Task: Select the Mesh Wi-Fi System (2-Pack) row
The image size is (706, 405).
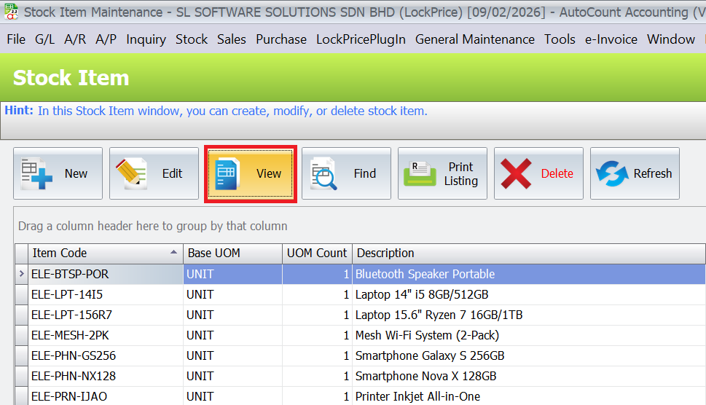Action: click(x=427, y=335)
